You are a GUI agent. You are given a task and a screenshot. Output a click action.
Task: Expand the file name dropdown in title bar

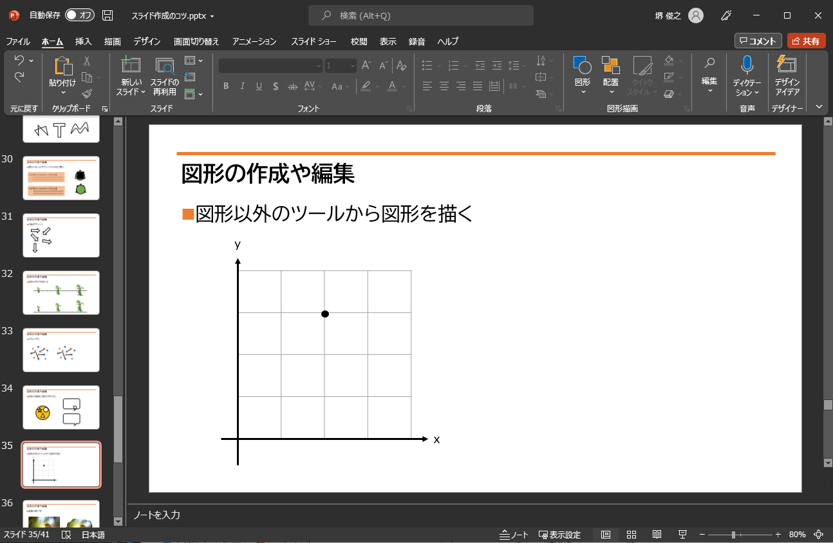tap(212, 16)
